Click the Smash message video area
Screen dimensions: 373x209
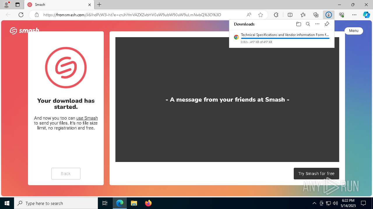point(227,100)
